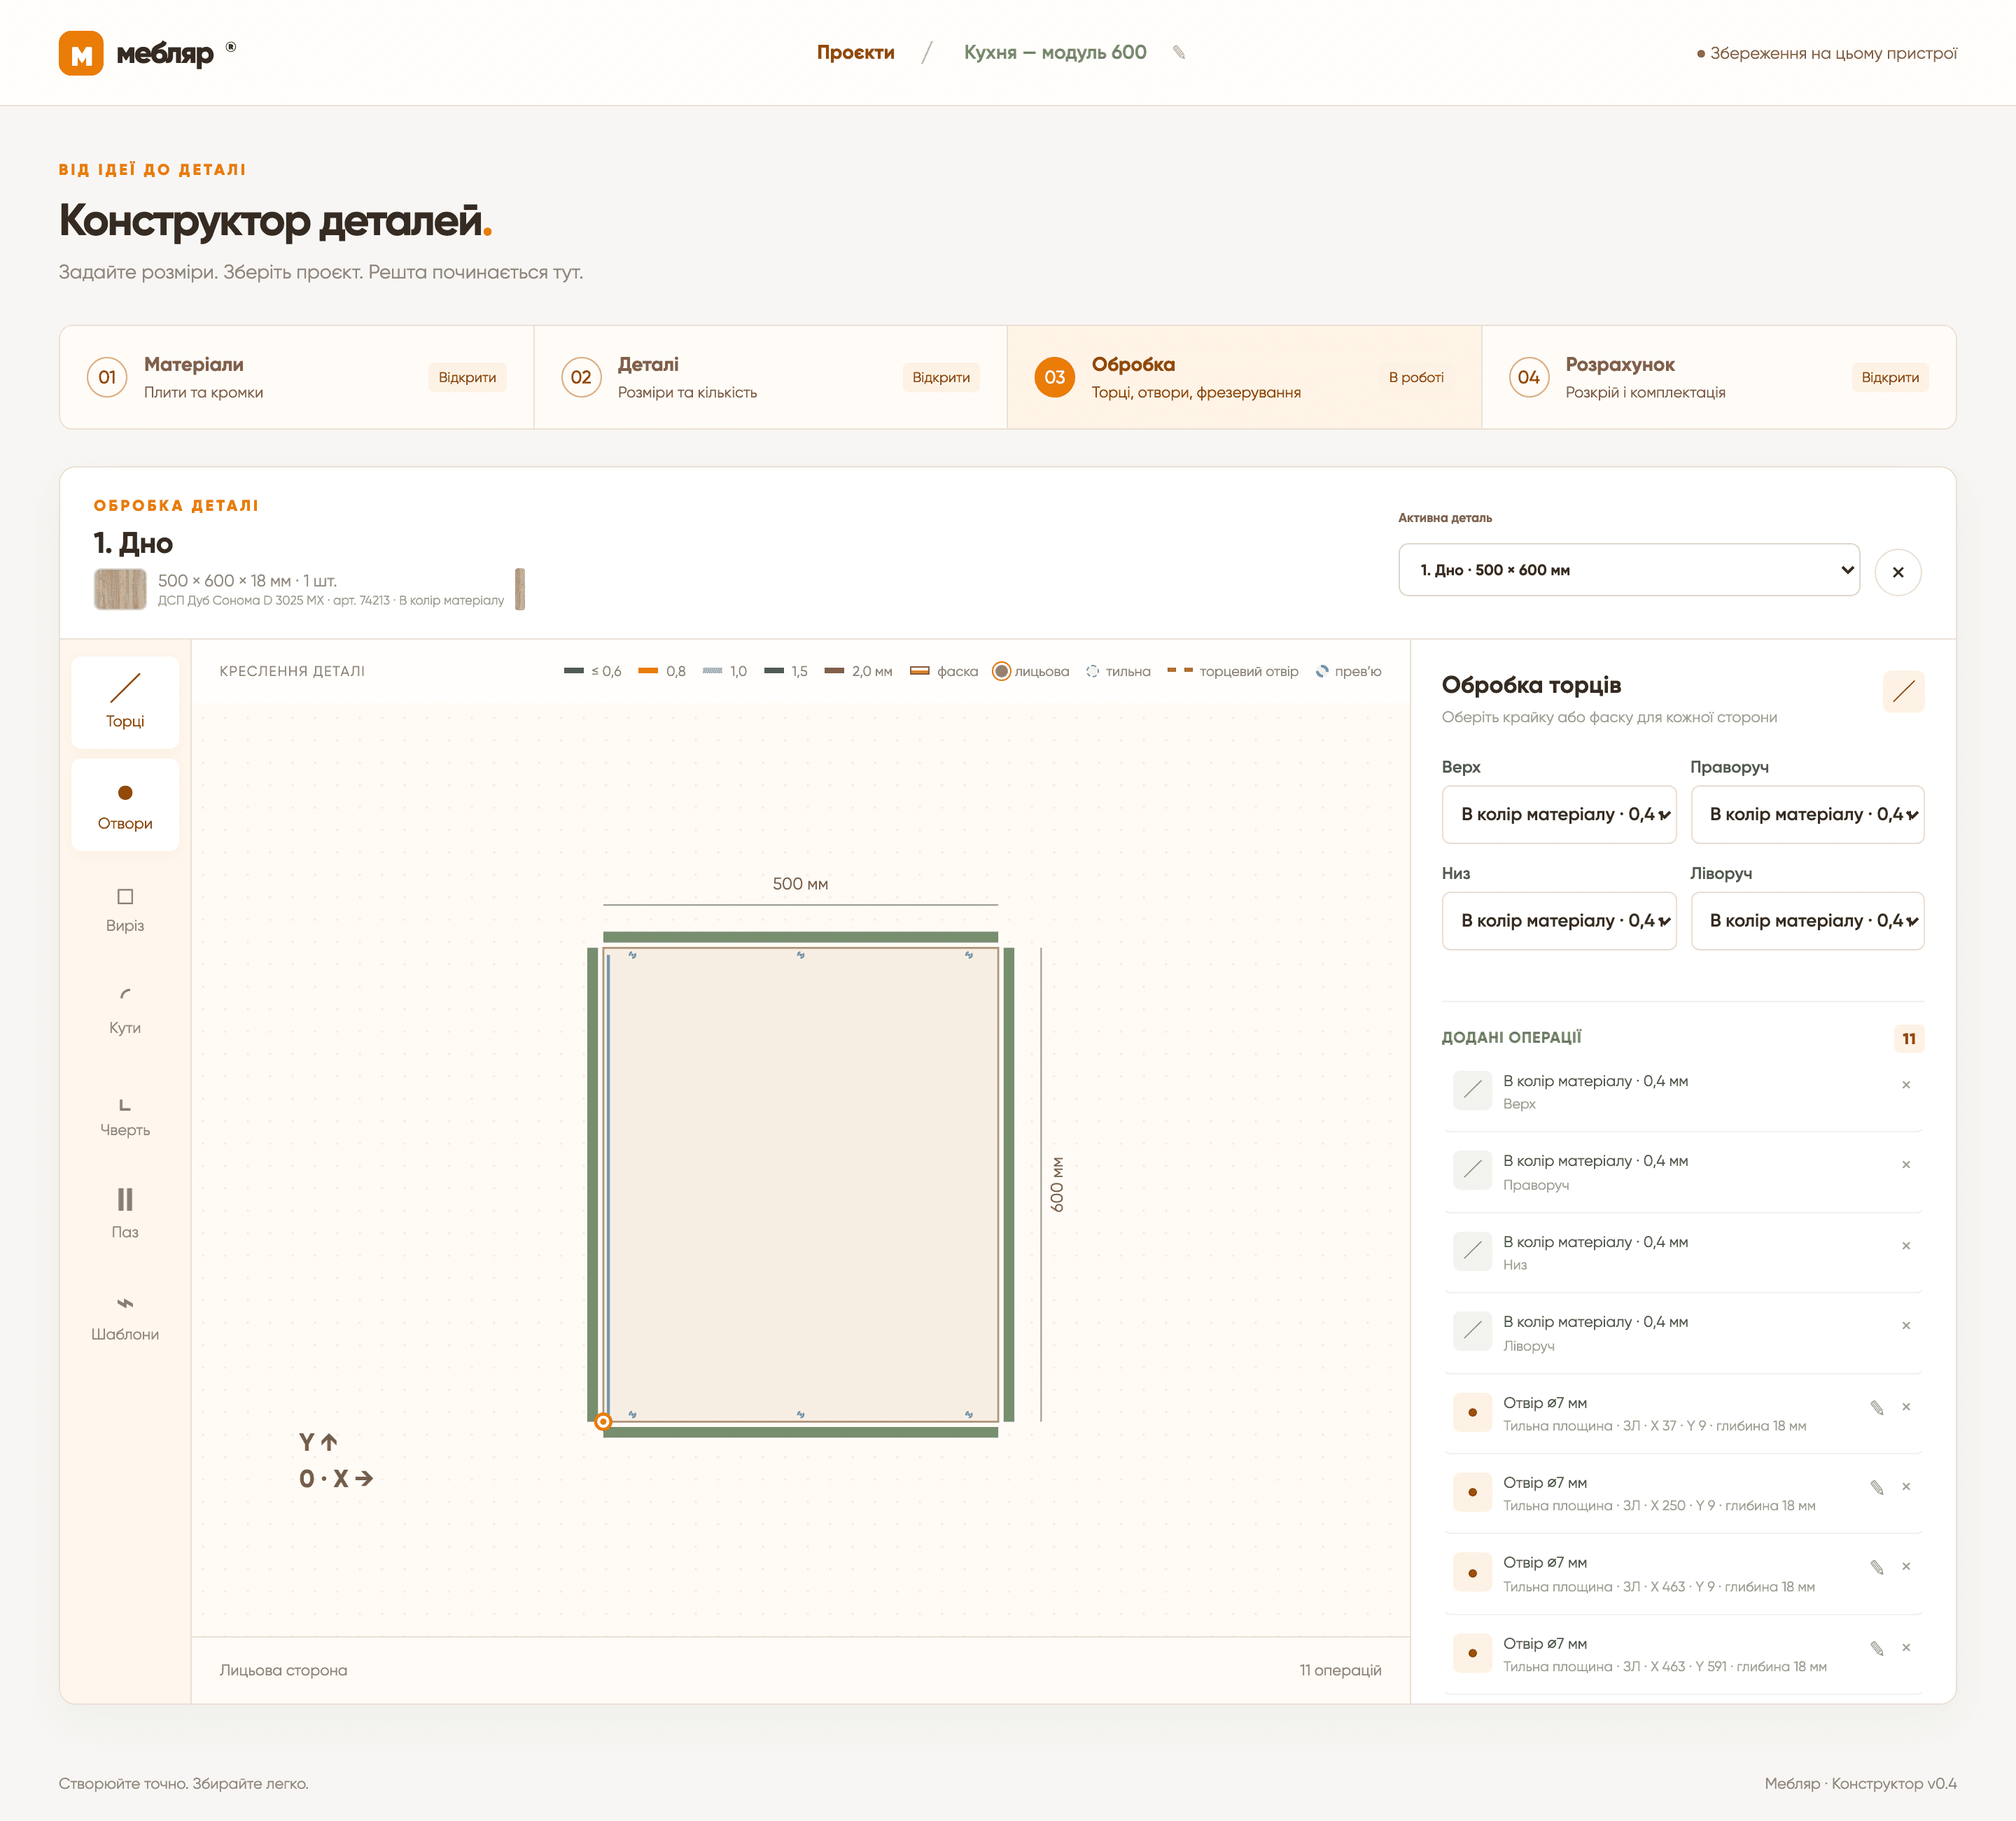Click the origin point marker on drawing
Viewport: 2016px width, 1821px height.
click(x=603, y=1421)
